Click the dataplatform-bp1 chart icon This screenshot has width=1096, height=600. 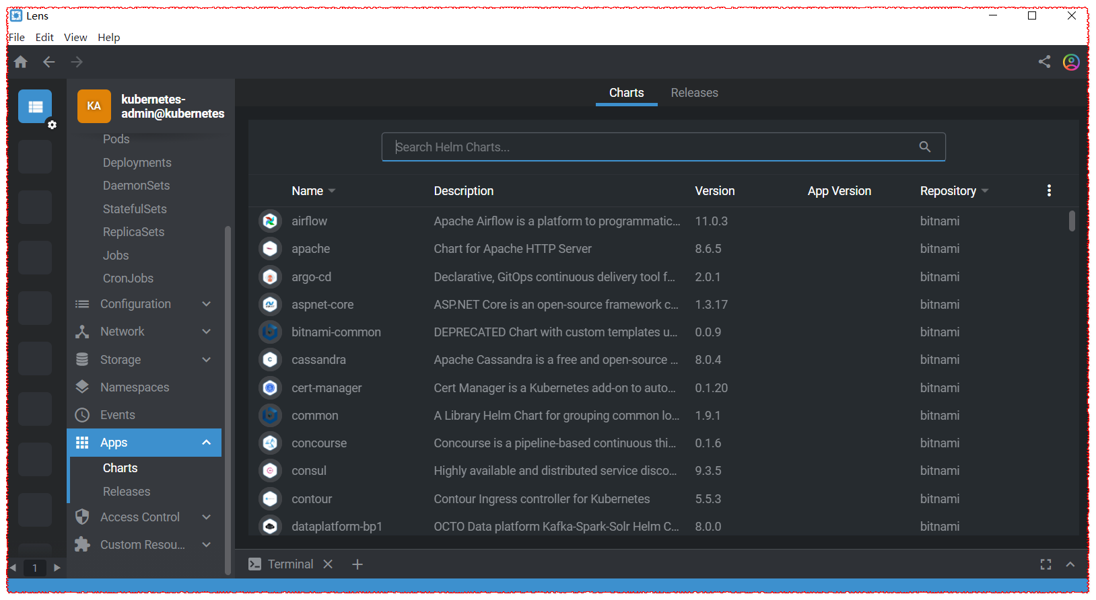[x=270, y=526]
